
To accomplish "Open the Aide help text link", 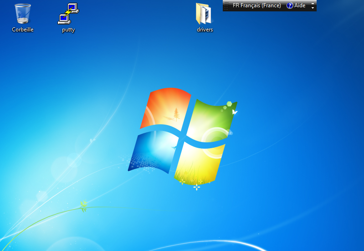I will (300, 6).
